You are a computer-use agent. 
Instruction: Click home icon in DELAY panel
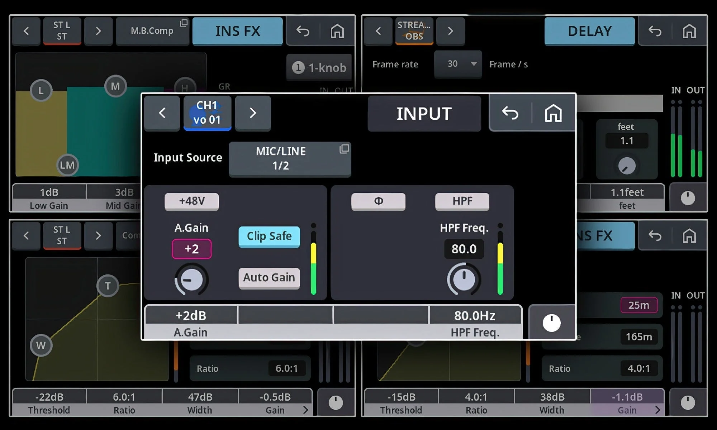689,31
